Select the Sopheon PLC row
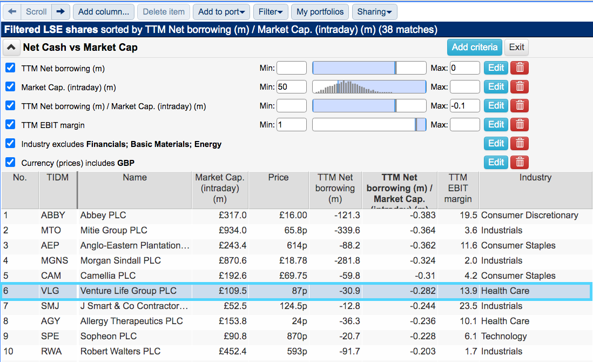Viewport: 593px width, 362px height. click(x=296, y=336)
